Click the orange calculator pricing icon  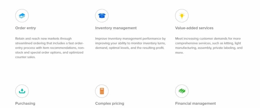(x=102, y=91)
